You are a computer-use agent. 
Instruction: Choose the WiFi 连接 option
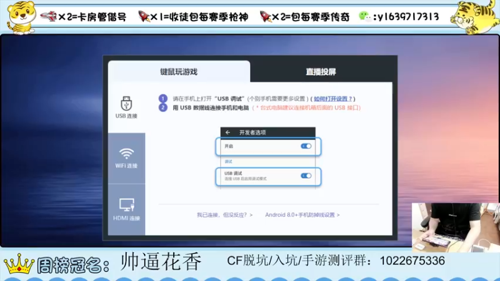click(x=126, y=158)
